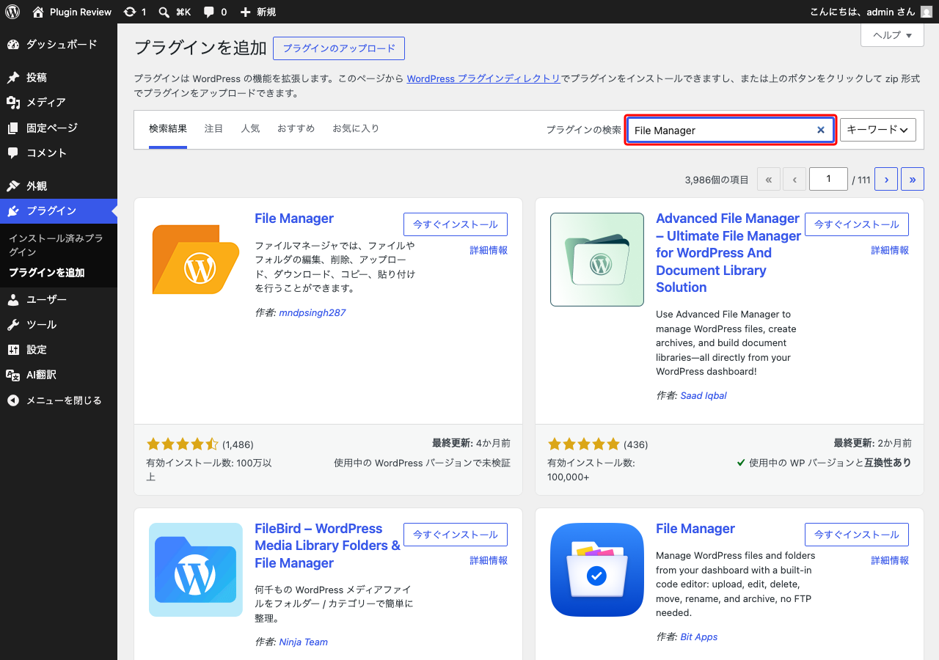
Task: Click the 1,486 rating count
Action: point(238,444)
